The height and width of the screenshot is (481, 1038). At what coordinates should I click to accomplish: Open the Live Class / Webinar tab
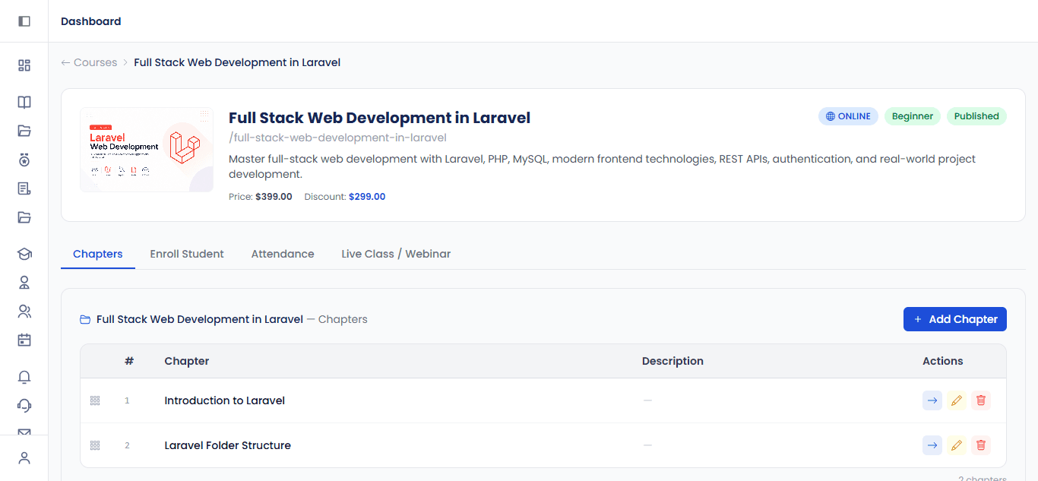pyautogui.click(x=396, y=254)
